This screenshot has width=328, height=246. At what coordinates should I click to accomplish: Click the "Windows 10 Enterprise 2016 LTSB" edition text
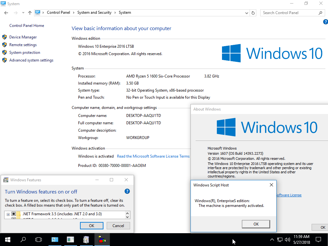click(x=106, y=46)
